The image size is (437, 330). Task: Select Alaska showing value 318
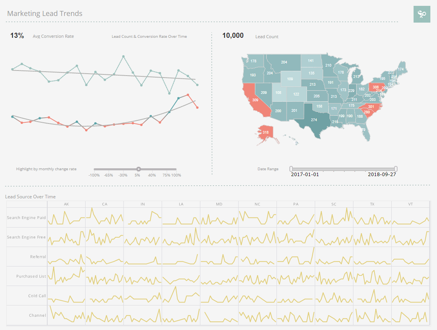(266, 132)
